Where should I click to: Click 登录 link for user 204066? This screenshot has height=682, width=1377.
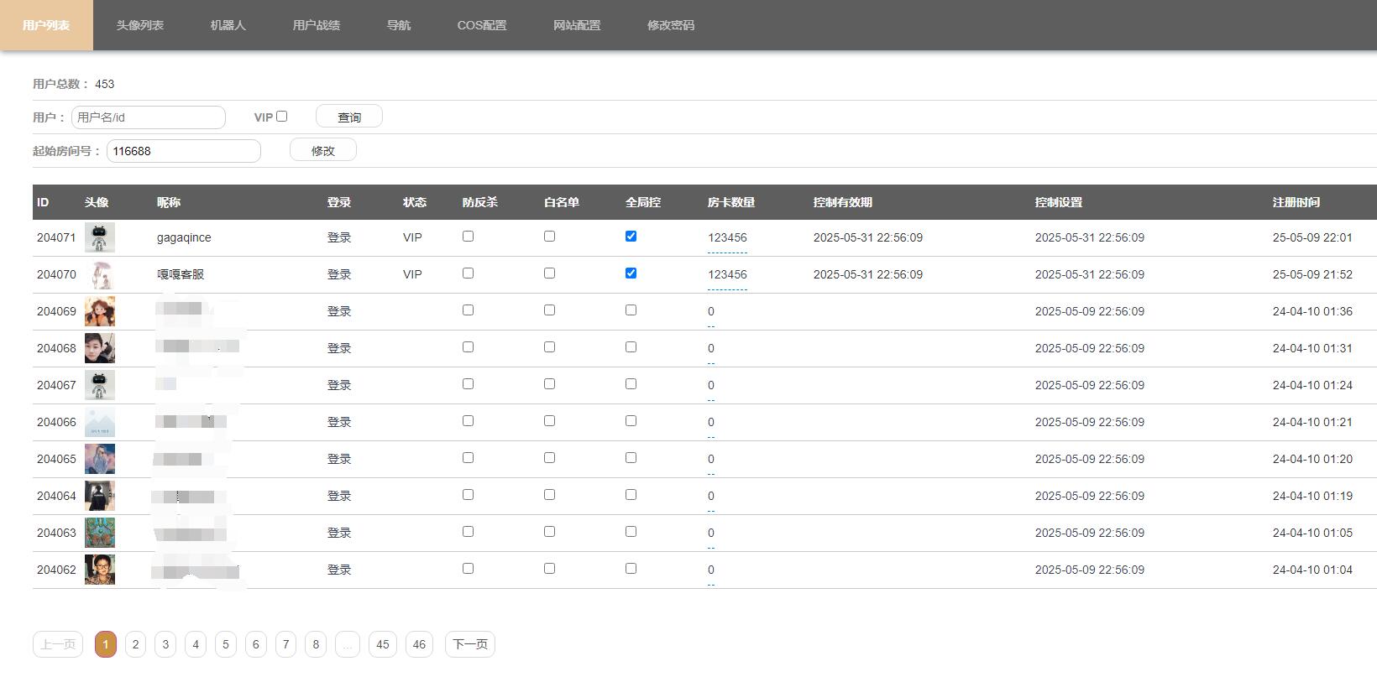coord(339,422)
